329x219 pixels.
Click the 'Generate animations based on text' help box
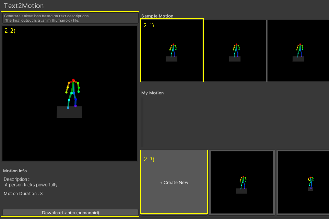pos(70,18)
